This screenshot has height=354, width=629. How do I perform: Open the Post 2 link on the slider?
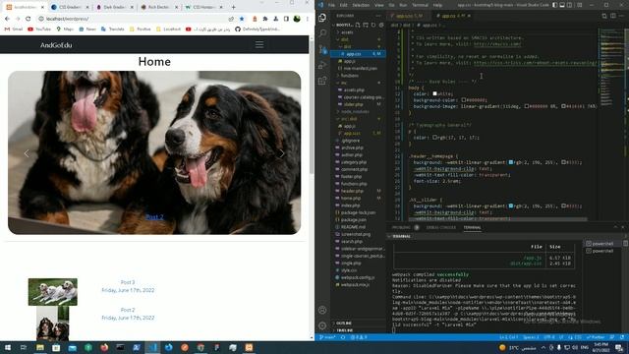point(154,216)
